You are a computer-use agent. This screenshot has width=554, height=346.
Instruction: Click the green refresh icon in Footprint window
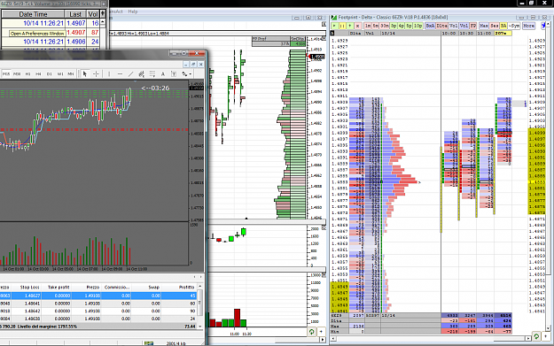[536, 336]
